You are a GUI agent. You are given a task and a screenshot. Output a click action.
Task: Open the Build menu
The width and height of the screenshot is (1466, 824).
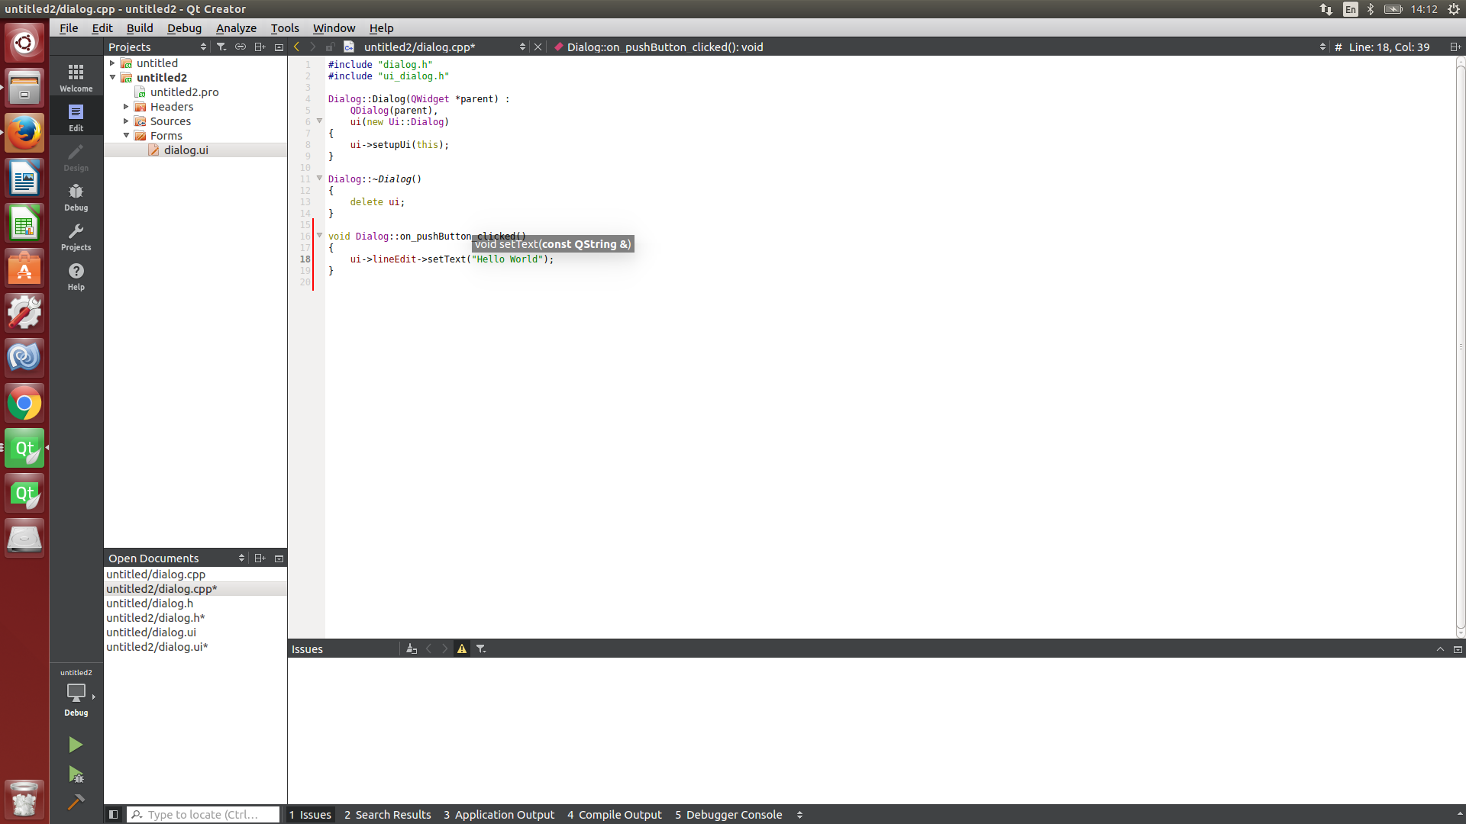140,28
